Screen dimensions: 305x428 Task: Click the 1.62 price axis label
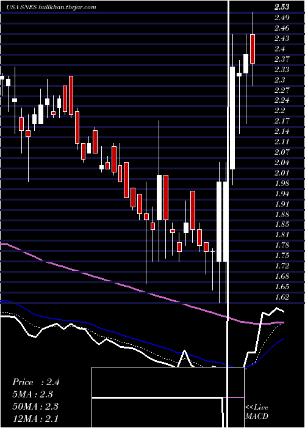coord(282,297)
